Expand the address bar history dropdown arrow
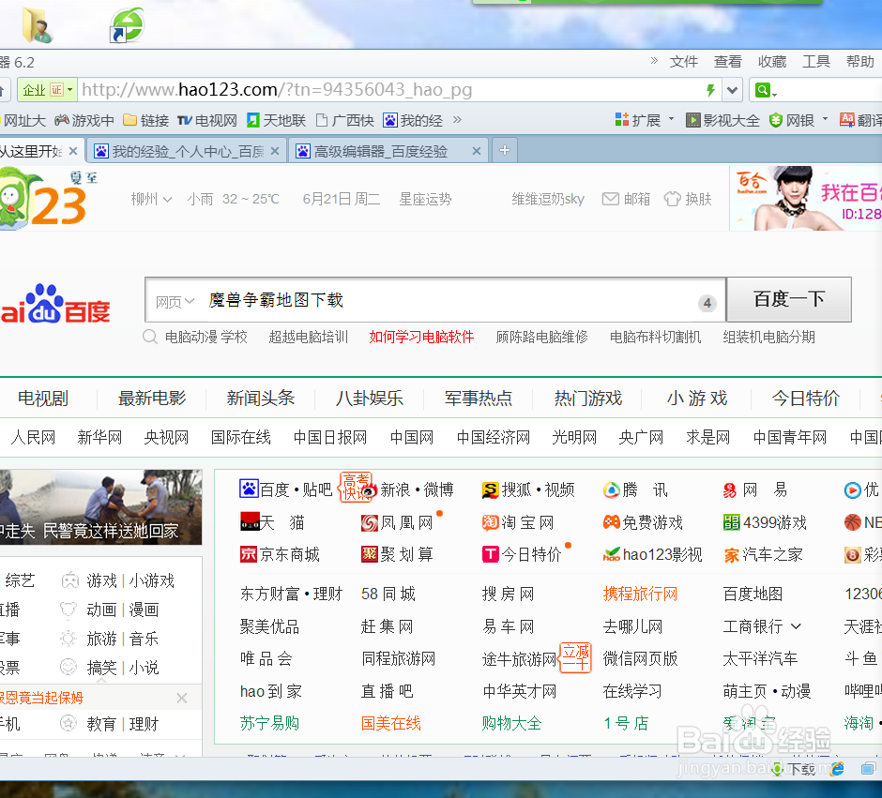882x798 pixels. tap(732, 90)
